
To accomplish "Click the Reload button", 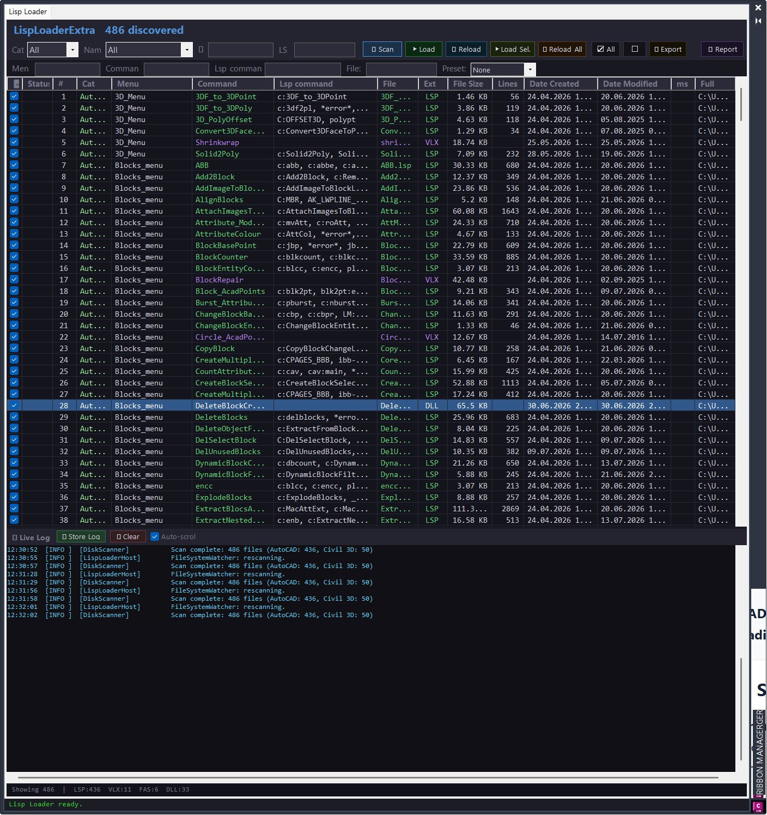I will [x=466, y=49].
